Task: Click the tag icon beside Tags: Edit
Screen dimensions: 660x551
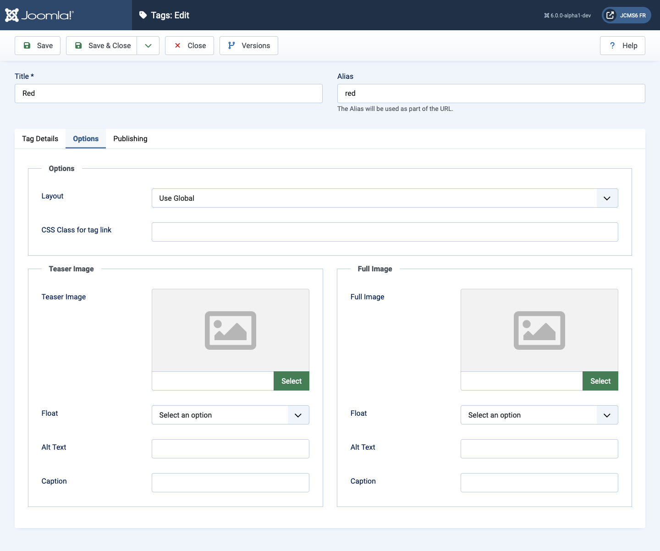Action: [x=143, y=15]
